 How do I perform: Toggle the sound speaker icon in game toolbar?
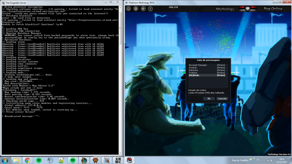tap(143, 9)
